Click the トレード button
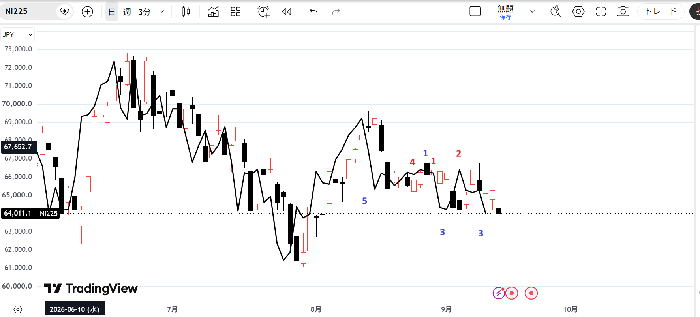This screenshot has width=700, height=317. point(661,11)
